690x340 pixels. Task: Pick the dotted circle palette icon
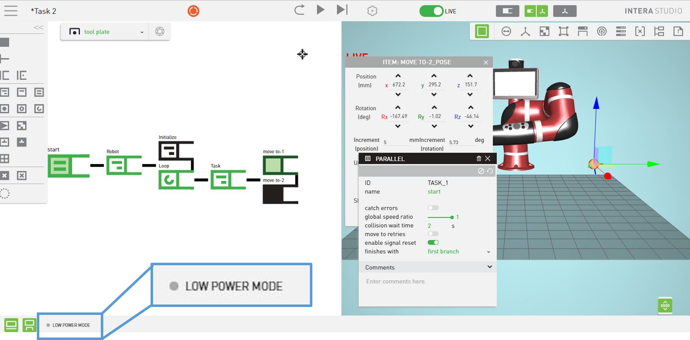point(5,193)
